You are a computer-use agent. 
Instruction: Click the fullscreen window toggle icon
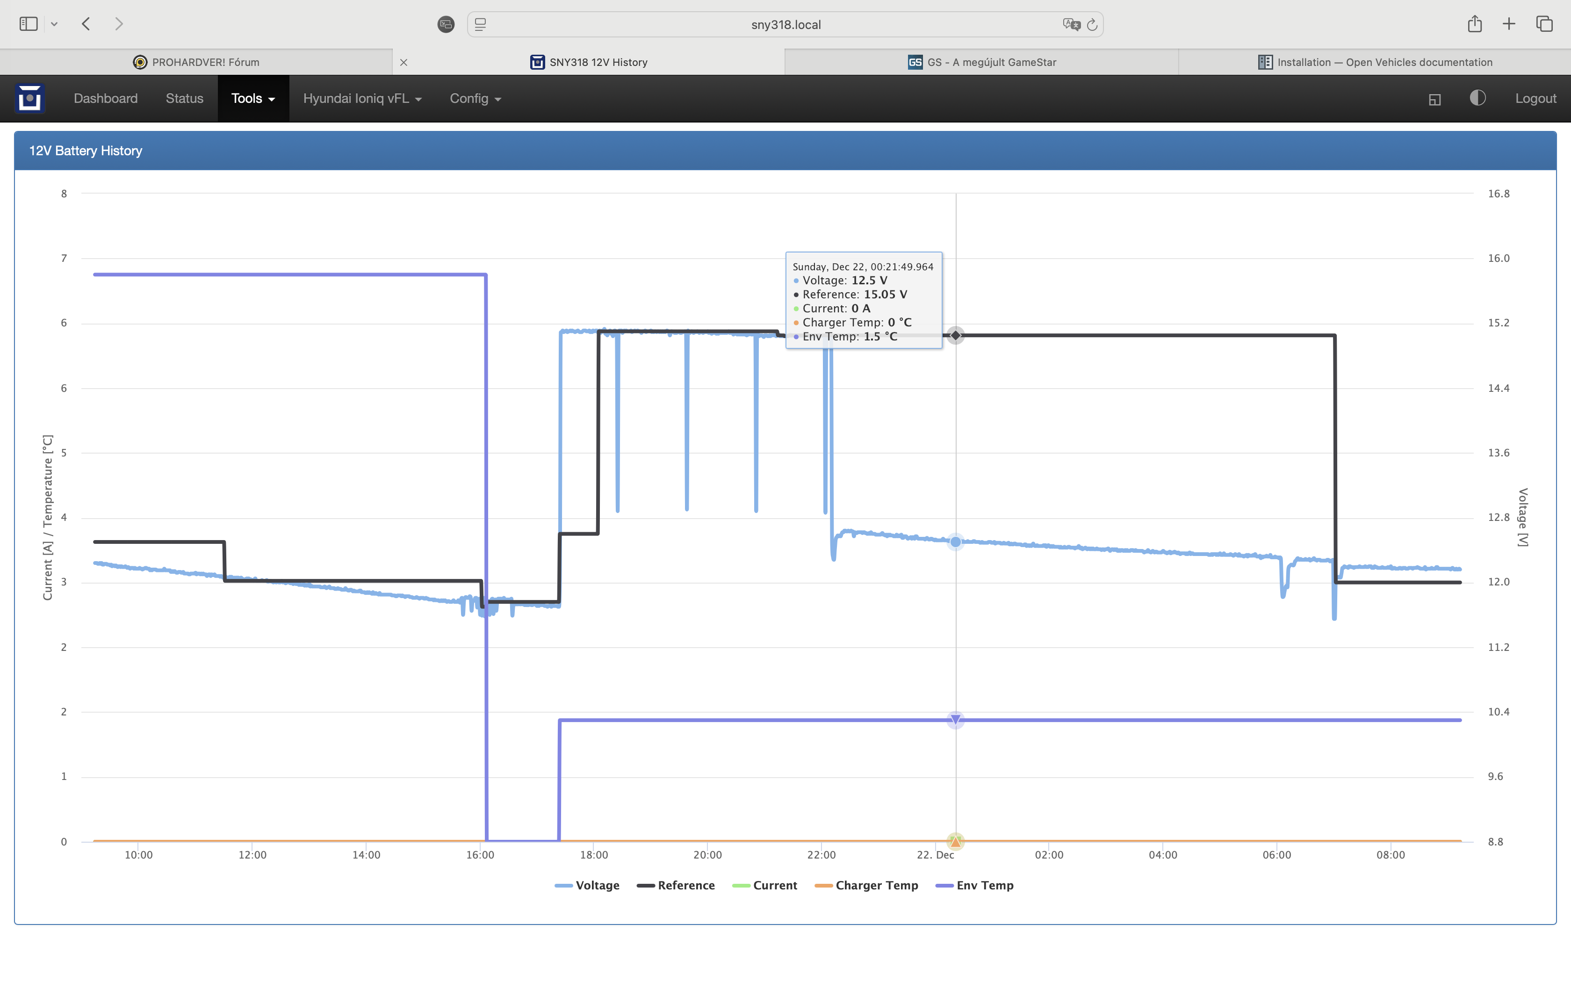point(1434,99)
